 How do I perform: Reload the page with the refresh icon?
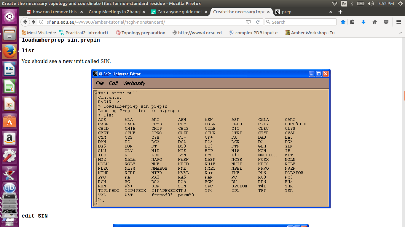[258, 22]
